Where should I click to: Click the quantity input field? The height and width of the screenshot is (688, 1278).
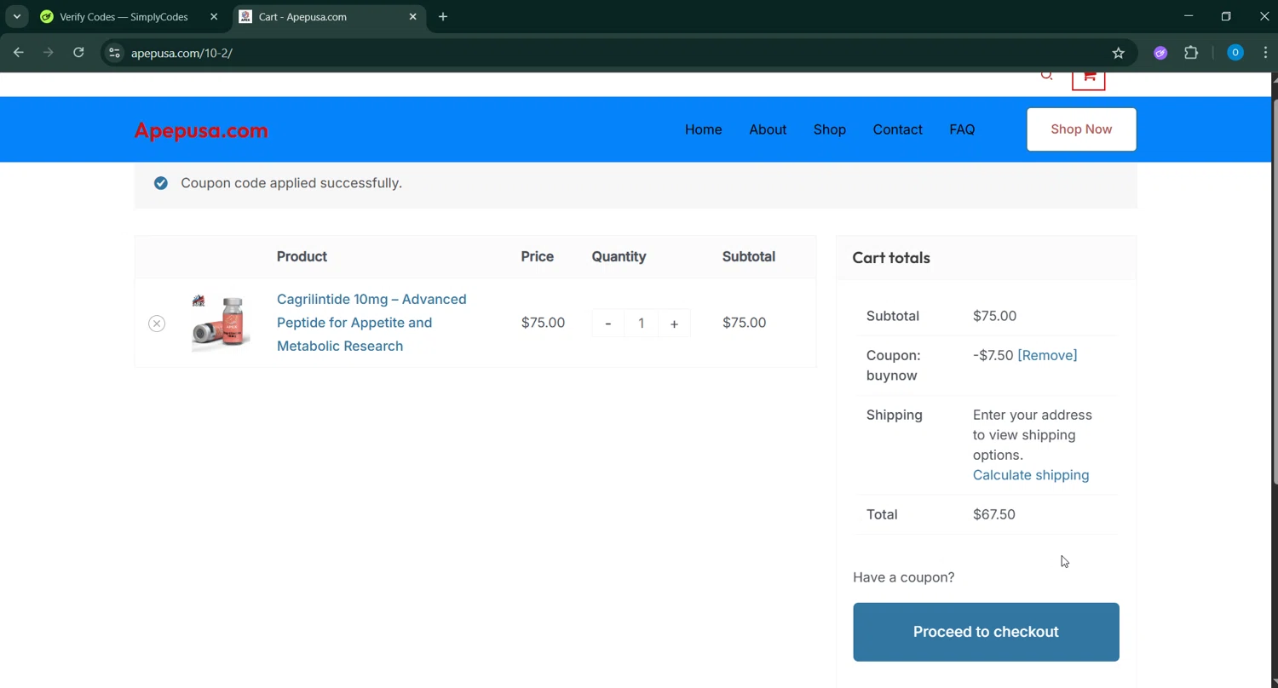click(x=641, y=324)
